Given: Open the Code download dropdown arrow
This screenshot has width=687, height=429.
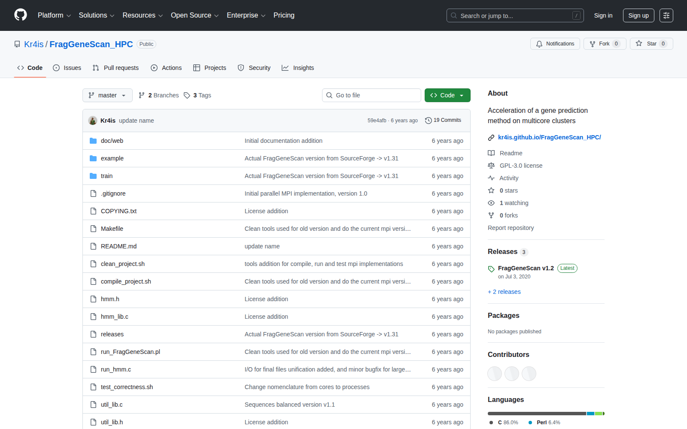Looking at the screenshot, I should [x=462, y=95].
